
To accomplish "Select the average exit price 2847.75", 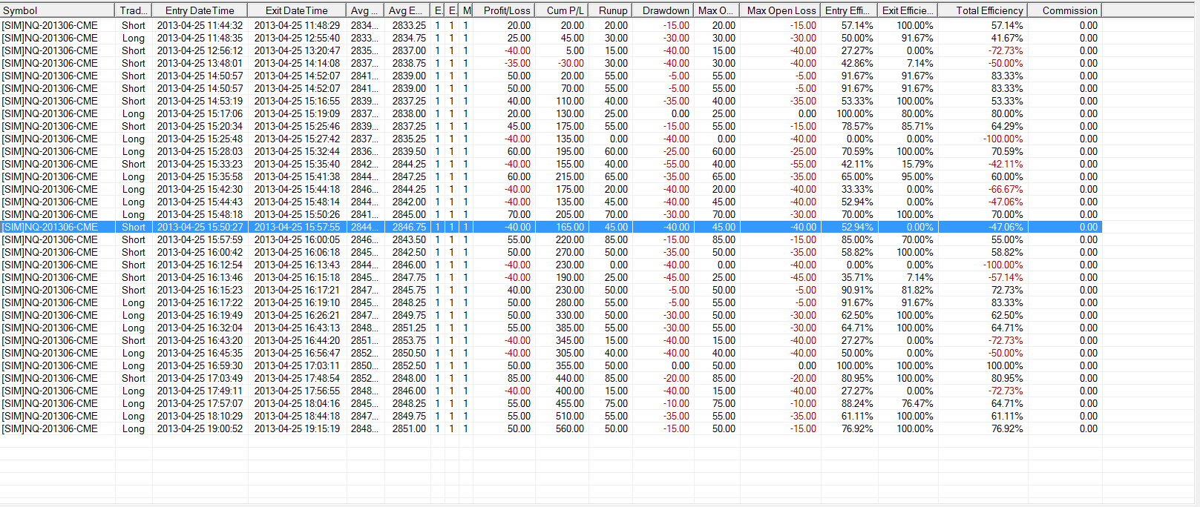I will (x=409, y=277).
